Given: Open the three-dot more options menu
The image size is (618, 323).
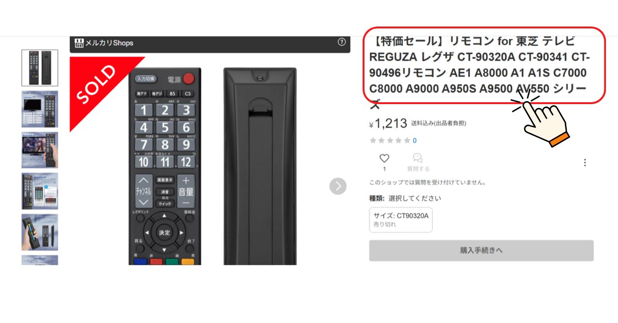Looking at the screenshot, I should 585,163.
